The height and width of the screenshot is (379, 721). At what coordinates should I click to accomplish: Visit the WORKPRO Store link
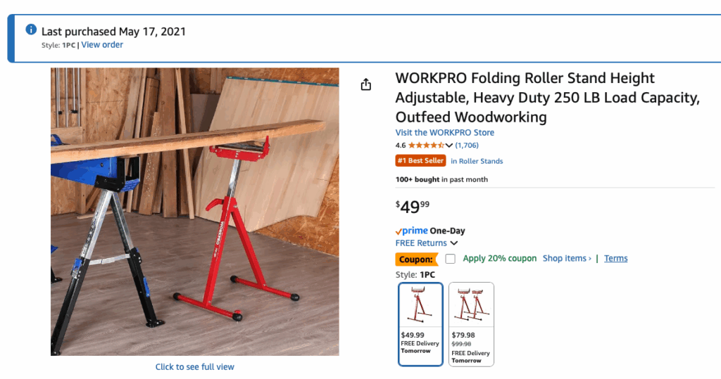[445, 132]
